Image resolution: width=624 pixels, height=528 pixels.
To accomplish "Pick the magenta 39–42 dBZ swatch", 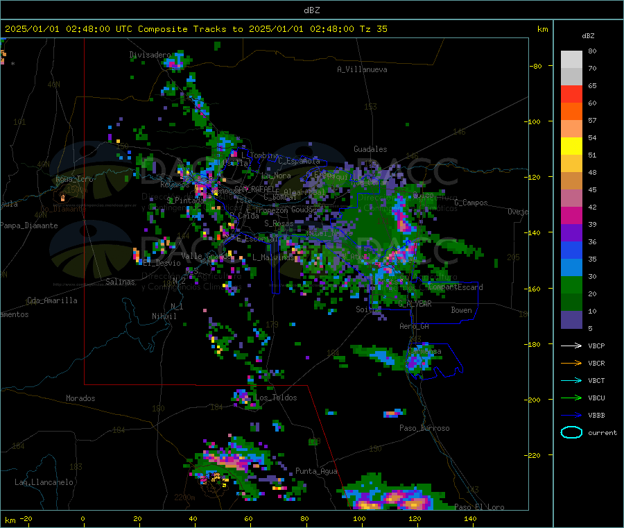I will point(571,215).
